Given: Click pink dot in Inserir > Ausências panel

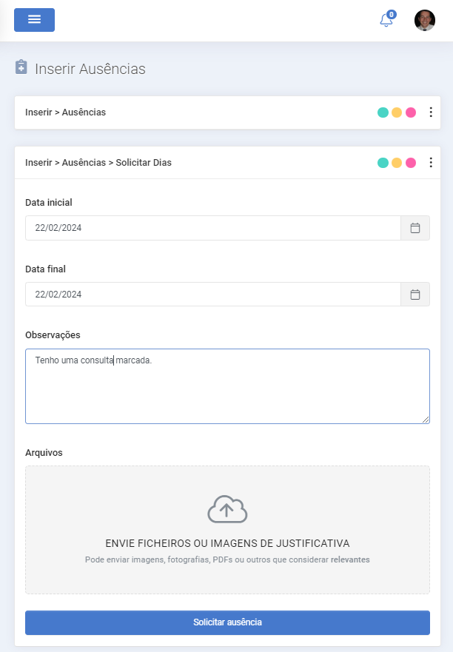Looking at the screenshot, I should point(411,112).
